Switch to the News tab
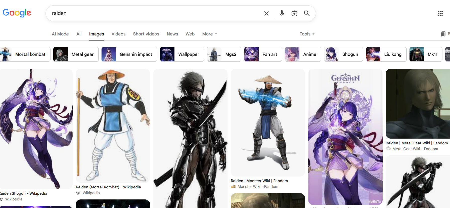 click(172, 34)
